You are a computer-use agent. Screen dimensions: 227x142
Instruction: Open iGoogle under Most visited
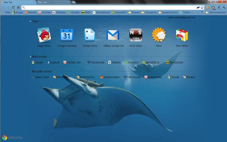(37, 62)
